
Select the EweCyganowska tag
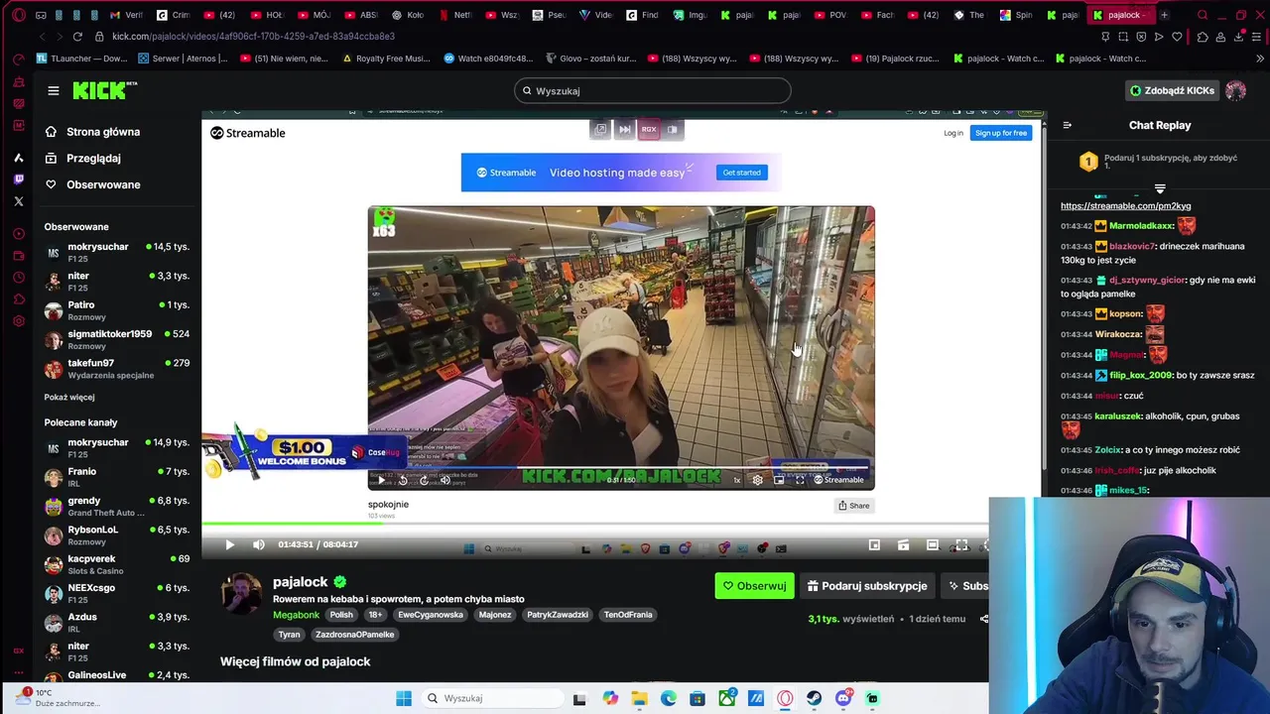coord(431,615)
